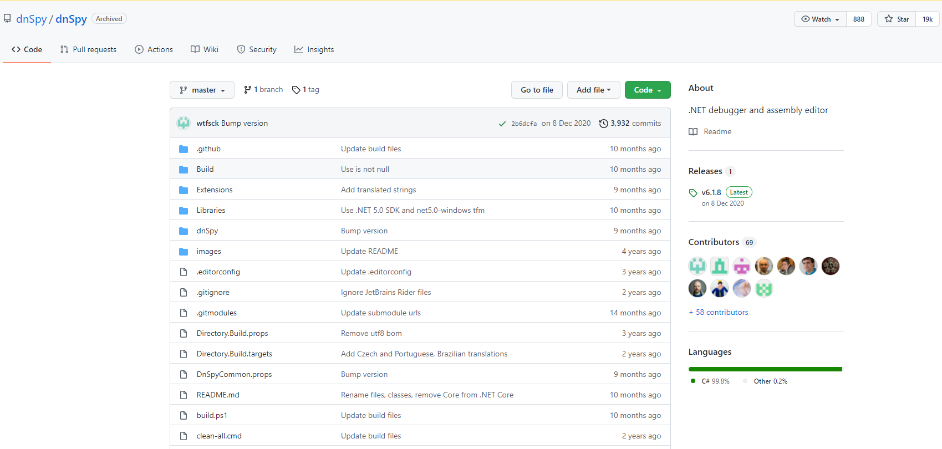Click the file icon for Directory.Build.props
Screen dimensions: 942x449
(x=184, y=334)
